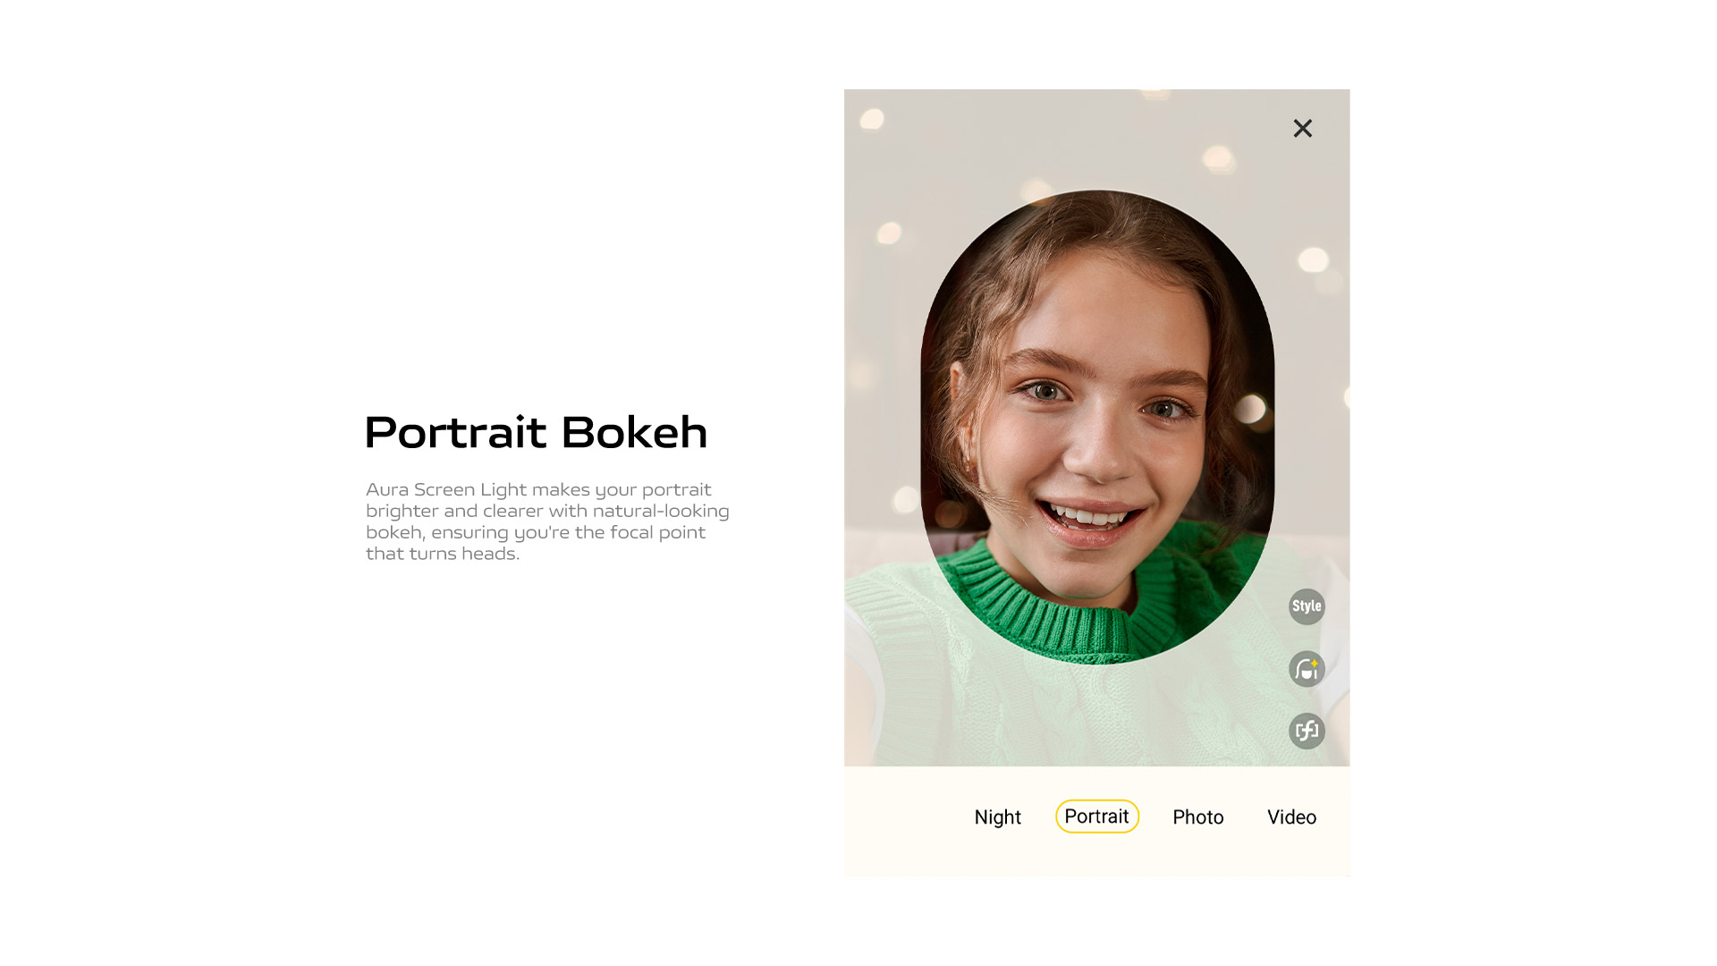1717x966 pixels.
Task: Switch to Night camera mode
Action: click(997, 817)
